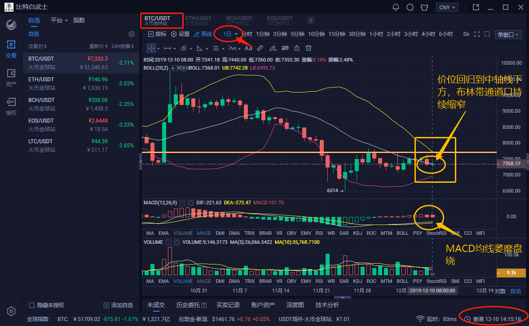The height and width of the screenshot is (326, 529).
Task: Open settings hexagon at sidebar bottom
Action: 11,311
